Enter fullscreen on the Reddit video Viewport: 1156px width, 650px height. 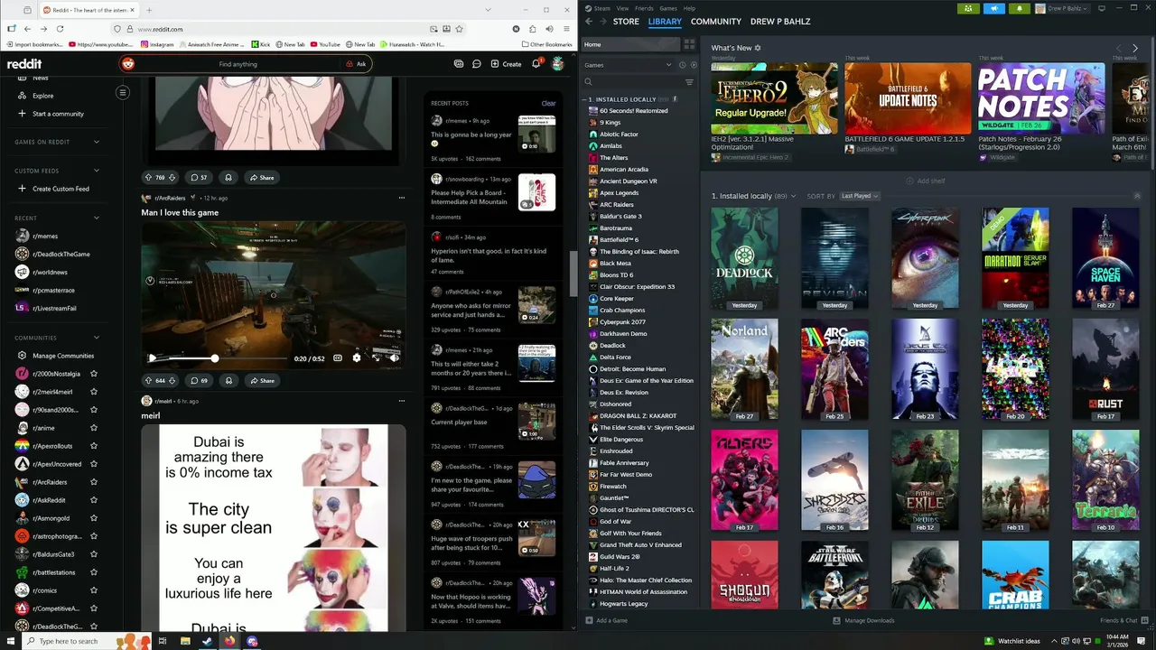coord(375,358)
